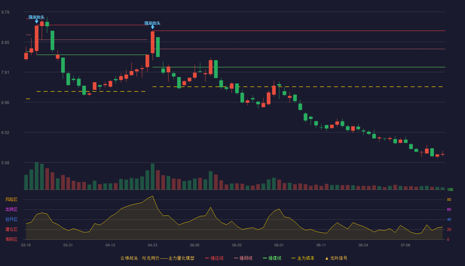This screenshot has width=465, height=266.
Task: Click the 07-06 date label
Action: click(406, 245)
